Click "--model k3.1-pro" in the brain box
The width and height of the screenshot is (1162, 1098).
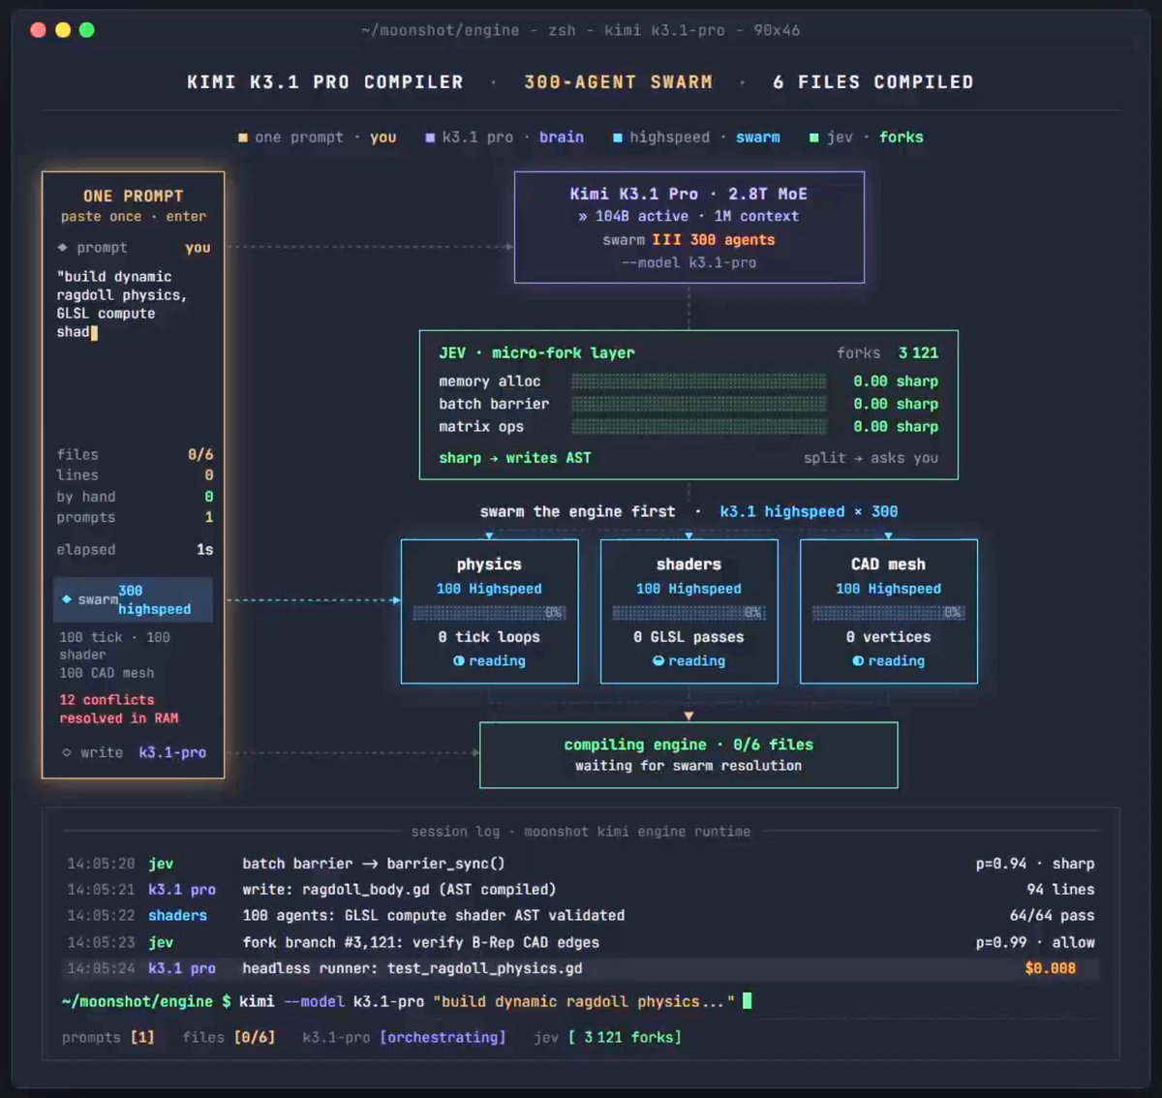tap(688, 262)
